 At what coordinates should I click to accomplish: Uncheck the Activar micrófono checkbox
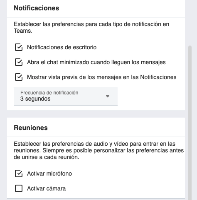tap(19, 173)
